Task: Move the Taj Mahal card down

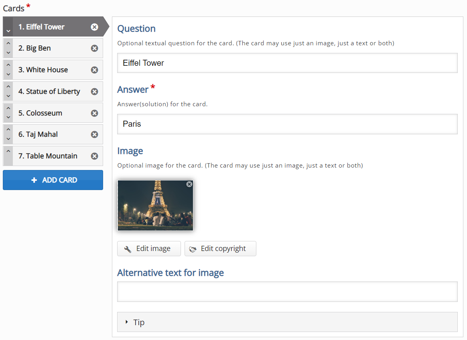Action: [x=8, y=139]
